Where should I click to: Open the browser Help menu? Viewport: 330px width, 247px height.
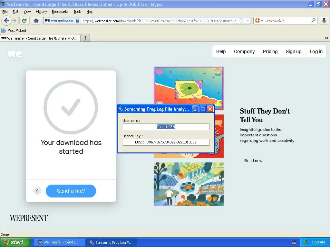point(90,12)
